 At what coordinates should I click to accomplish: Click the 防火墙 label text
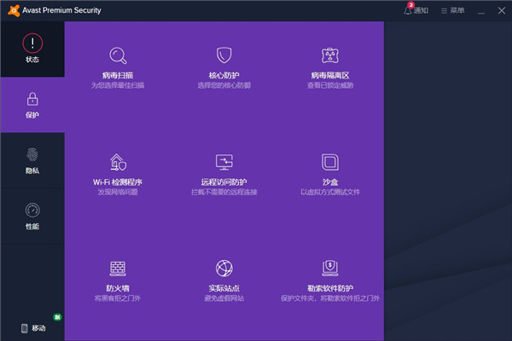[x=118, y=288]
